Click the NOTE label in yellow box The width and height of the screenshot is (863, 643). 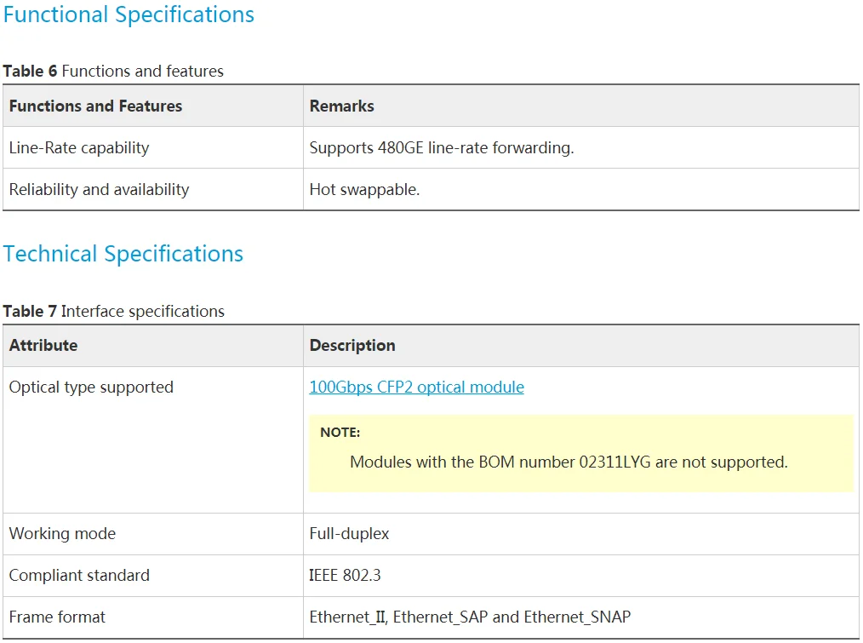340,433
